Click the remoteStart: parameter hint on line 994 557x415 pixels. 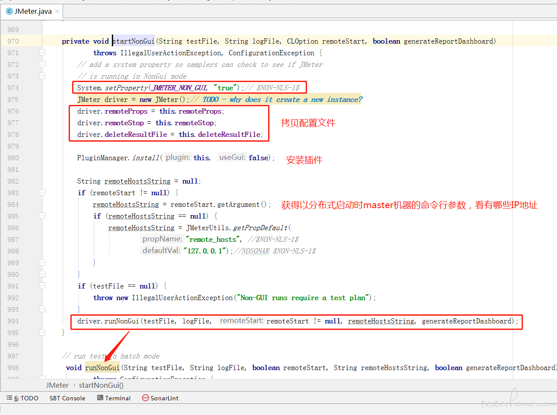tap(241, 320)
